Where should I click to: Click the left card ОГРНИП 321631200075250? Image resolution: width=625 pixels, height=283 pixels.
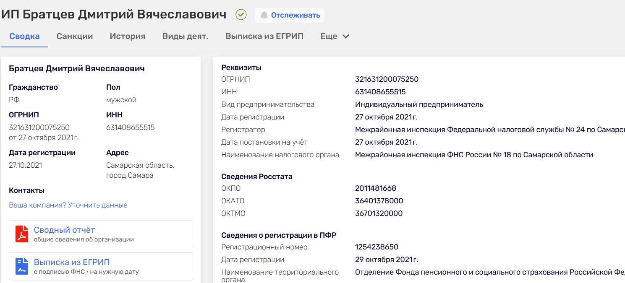click(39, 127)
